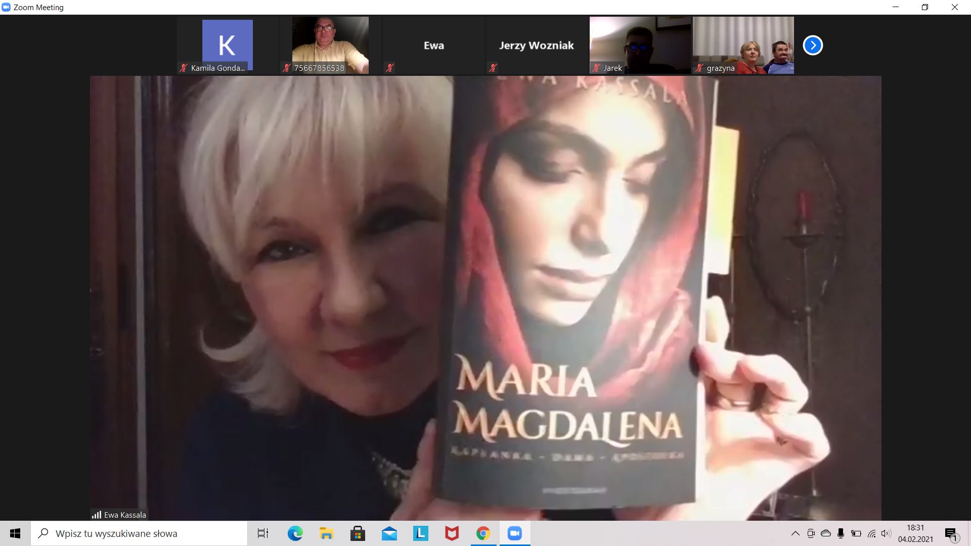This screenshot has width=971, height=546.
Task: Select Ewa's participant tile
Action: coord(434,45)
